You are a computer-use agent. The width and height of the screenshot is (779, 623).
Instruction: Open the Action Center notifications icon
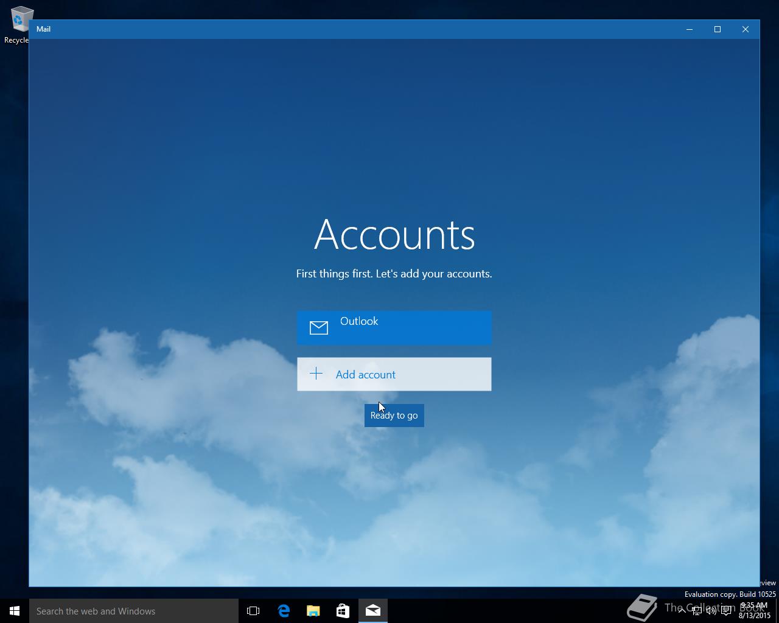point(726,611)
